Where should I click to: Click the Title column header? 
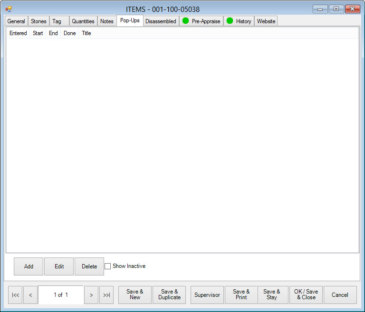coord(86,33)
